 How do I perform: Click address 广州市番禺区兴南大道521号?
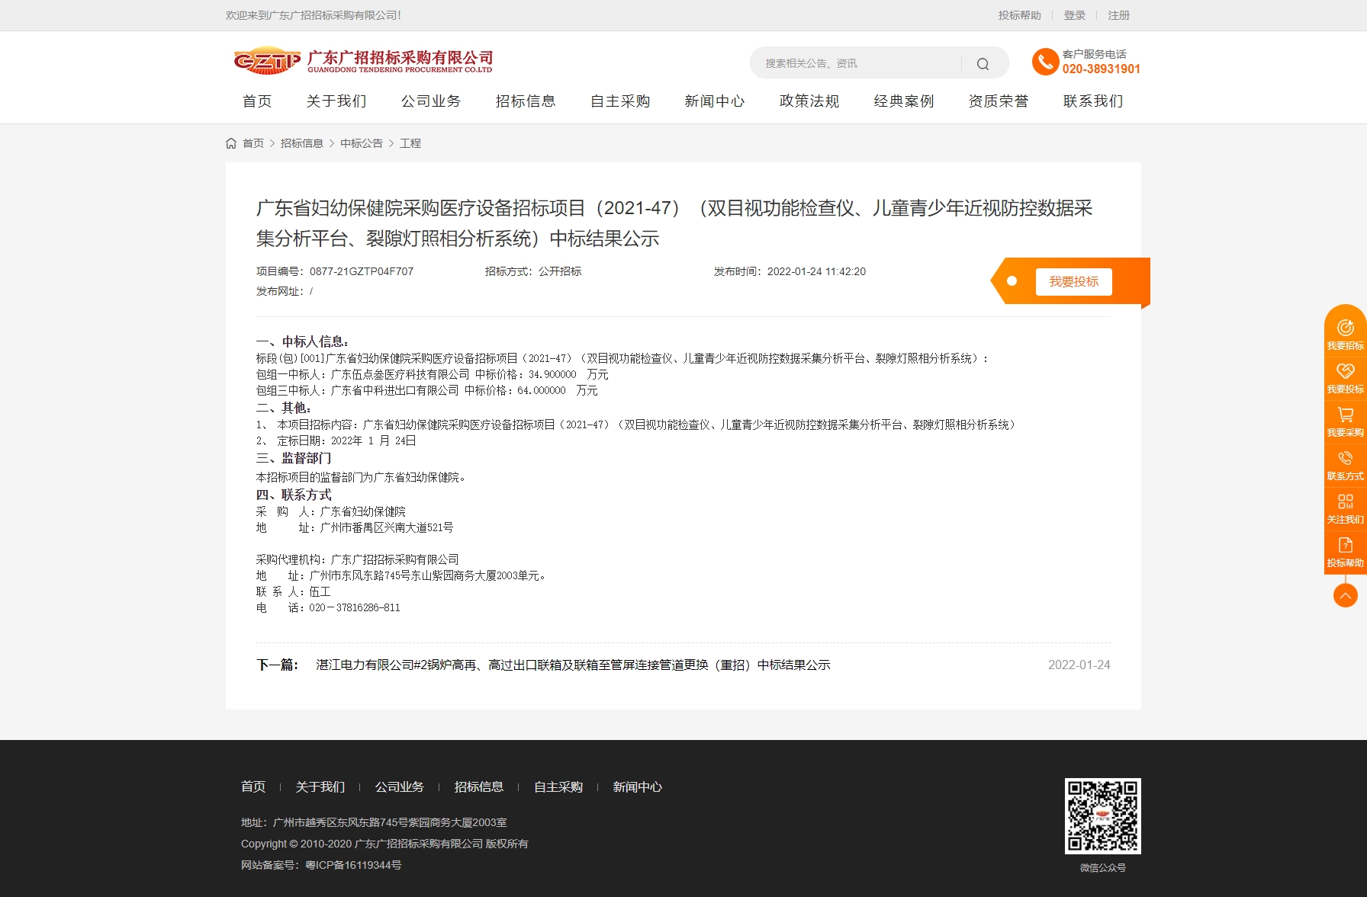click(x=387, y=528)
